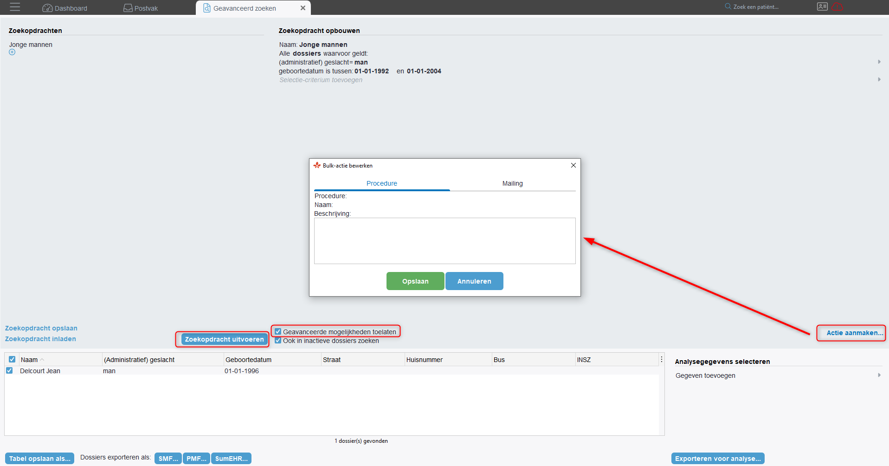Click the geslacht value 'man' criterion

361,62
